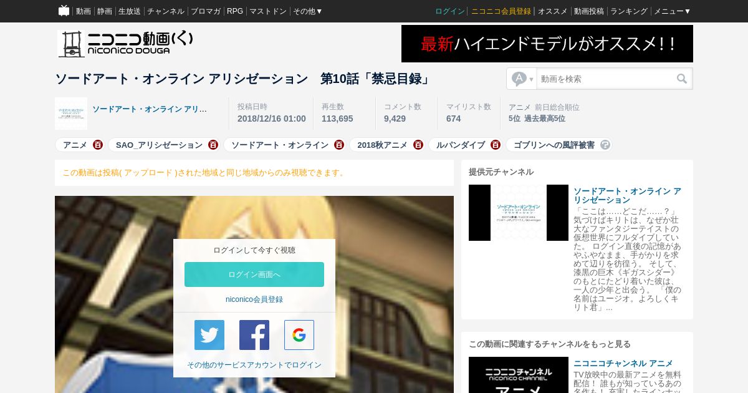Open the Niconico Douga logo home link
The height and width of the screenshot is (393, 748).
[x=125, y=44]
